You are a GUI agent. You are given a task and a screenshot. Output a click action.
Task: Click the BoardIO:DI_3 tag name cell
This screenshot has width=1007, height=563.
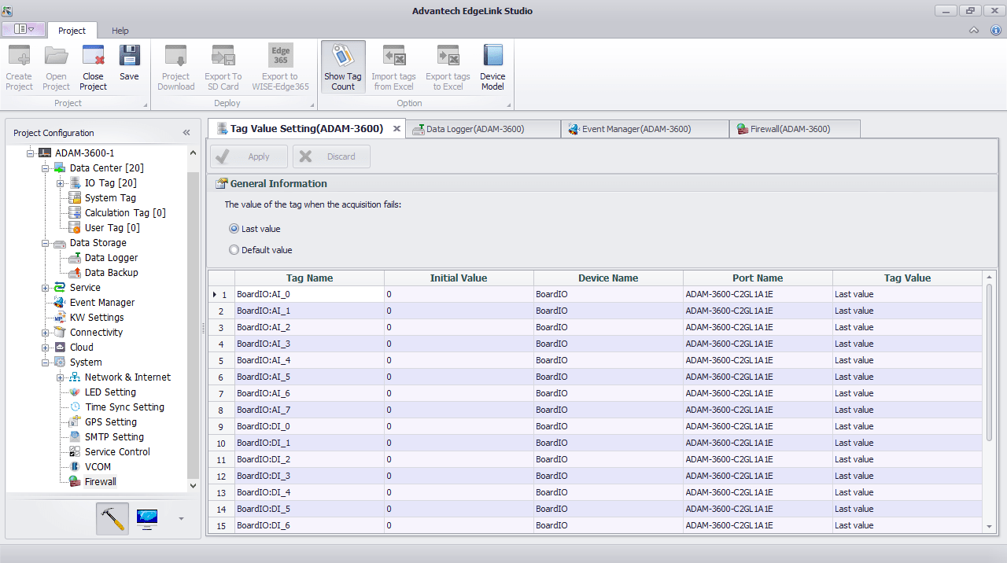click(x=309, y=476)
